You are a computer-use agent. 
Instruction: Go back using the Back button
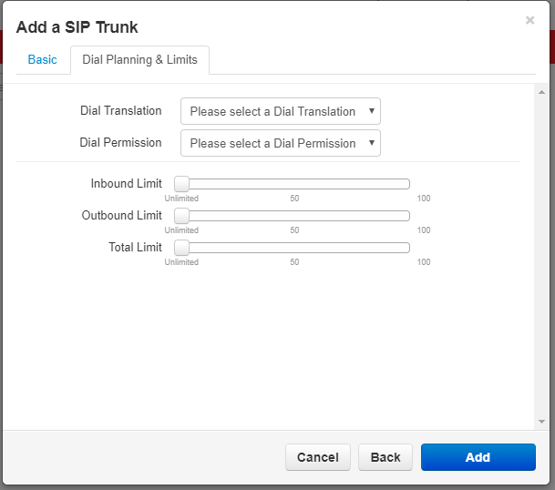[x=385, y=457]
